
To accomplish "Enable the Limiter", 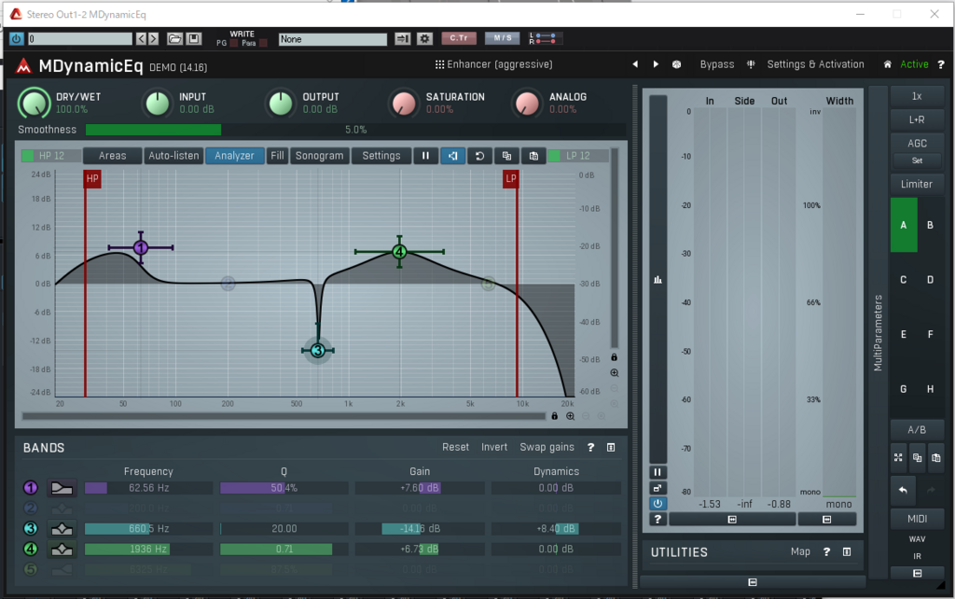I will coord(917,184).
